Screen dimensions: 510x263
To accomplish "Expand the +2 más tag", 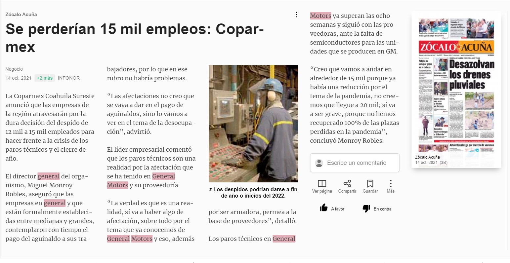I will pyautogui.click(x=45, y=78).
